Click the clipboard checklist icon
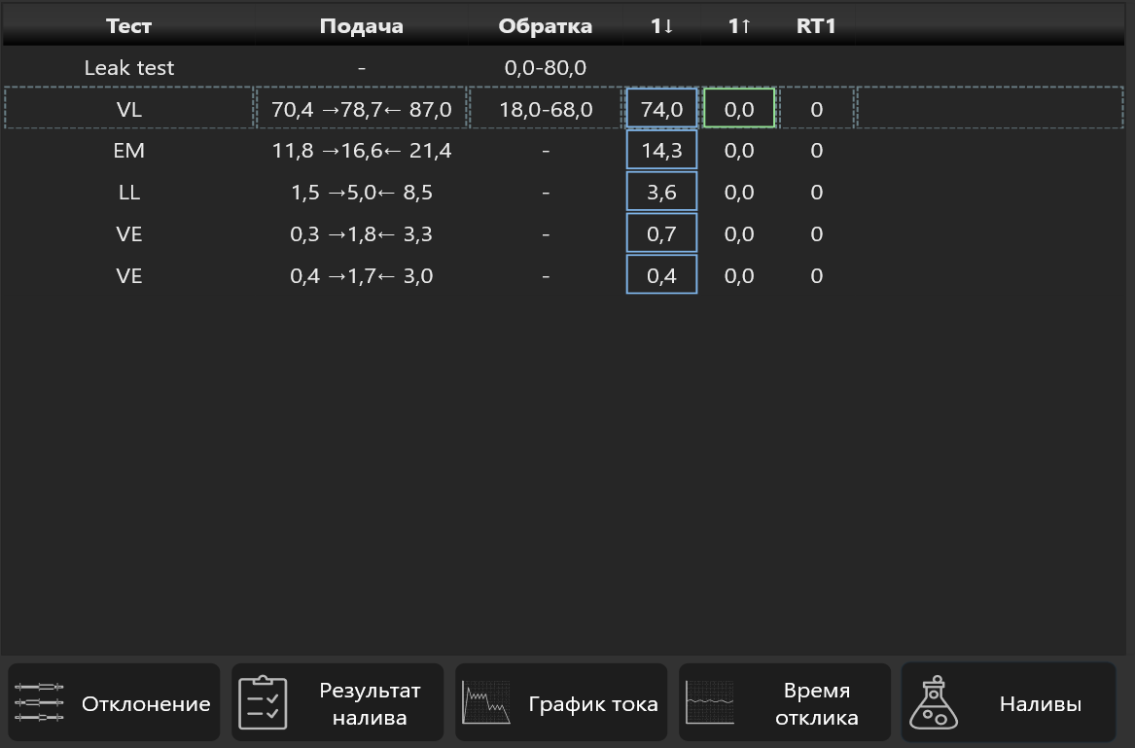1135x748 pixels. click(263, 702)
